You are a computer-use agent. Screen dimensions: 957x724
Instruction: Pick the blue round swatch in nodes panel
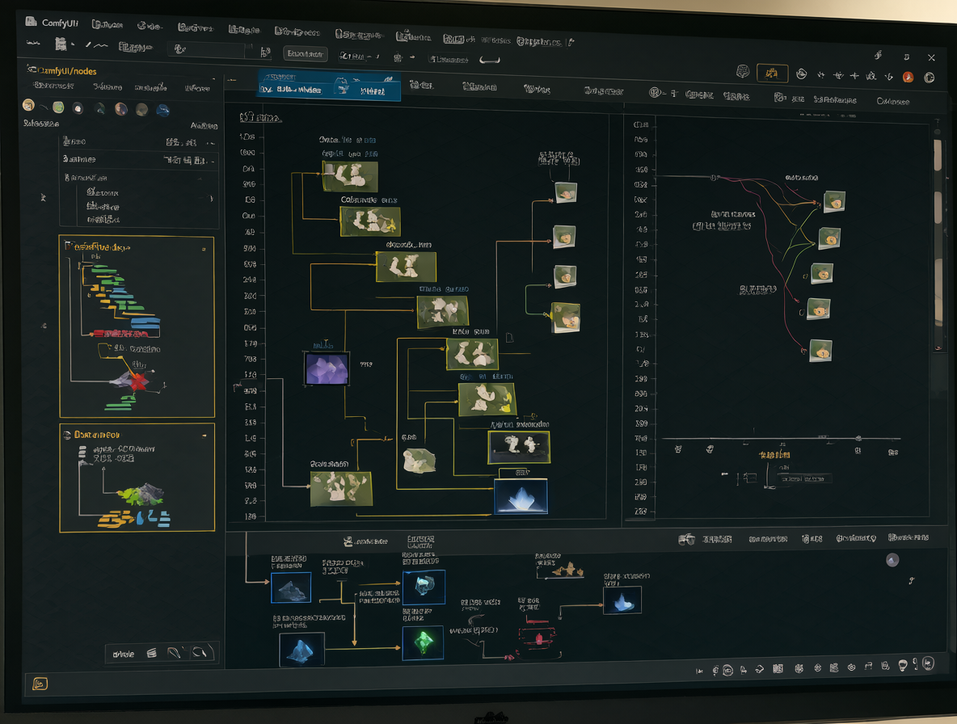162,110
